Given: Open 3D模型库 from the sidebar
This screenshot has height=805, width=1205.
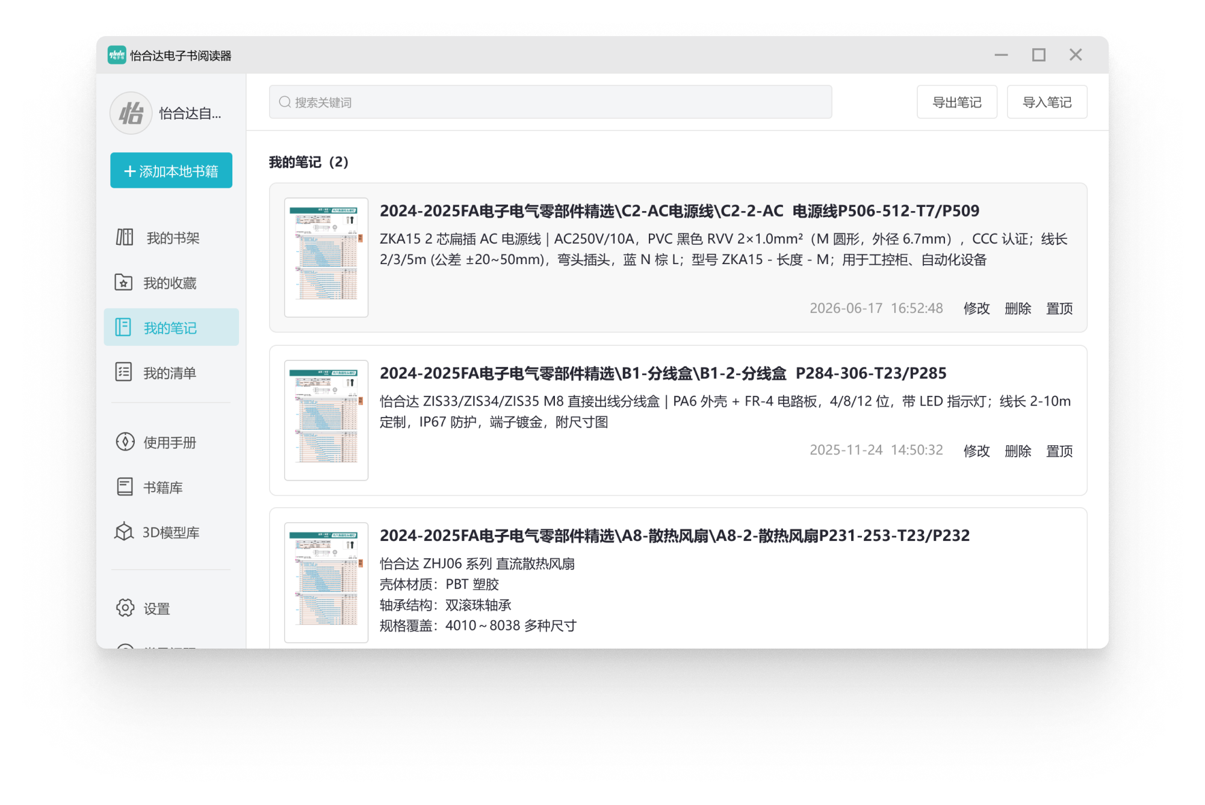Looking at the screenshot, I should point(172,532).
